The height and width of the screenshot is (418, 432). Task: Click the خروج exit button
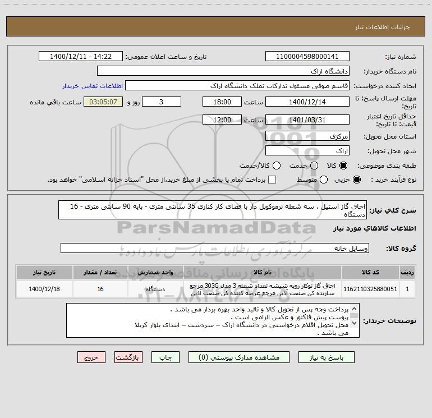[91, 357]
